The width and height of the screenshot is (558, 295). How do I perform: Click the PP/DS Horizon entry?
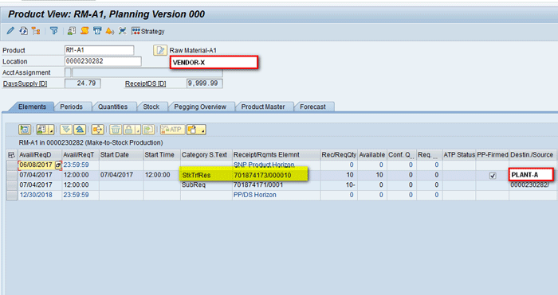click(x=254, y=195)
